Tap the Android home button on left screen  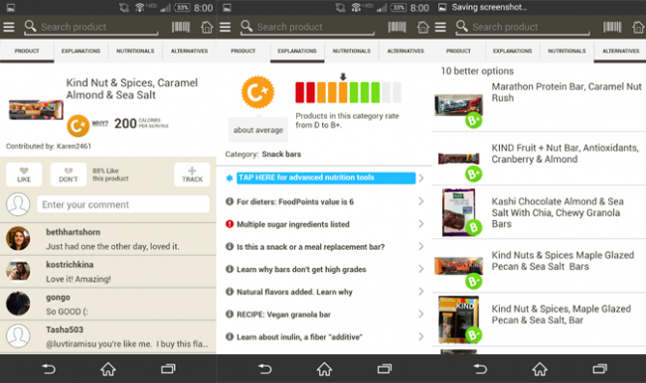click(108, 369)
